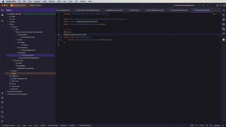Switch to ProductServiceApplication.java tab
This screenshot has width=226, height=127.
88,10
